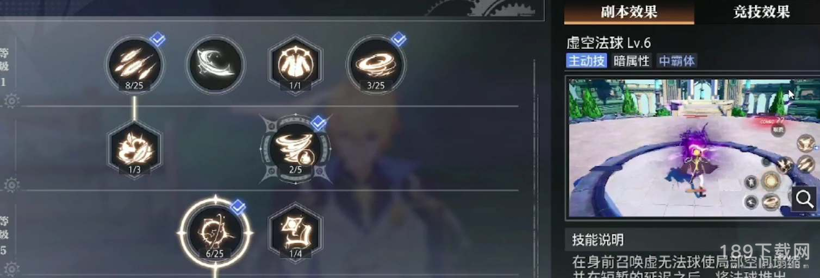Click the 主动技 tag
820x278 pixels.
point(587,61)
